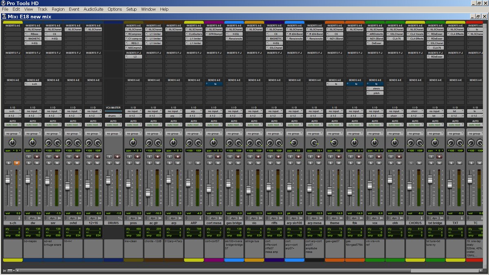
Task: Open group assignment dropdown on vio track
Action: [x=254, y=134]
